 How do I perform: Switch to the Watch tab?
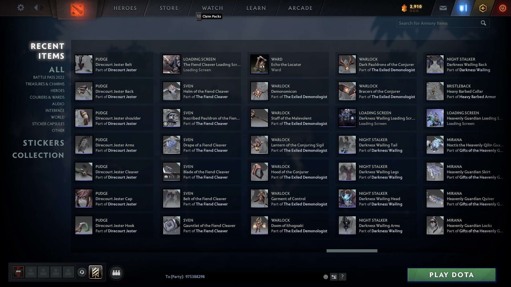(x=212, y=8)
